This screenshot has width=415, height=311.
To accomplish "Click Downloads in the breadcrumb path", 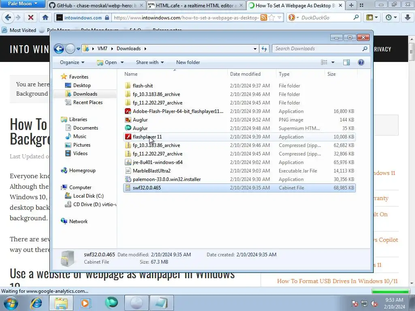I will [x=128, y=49].
